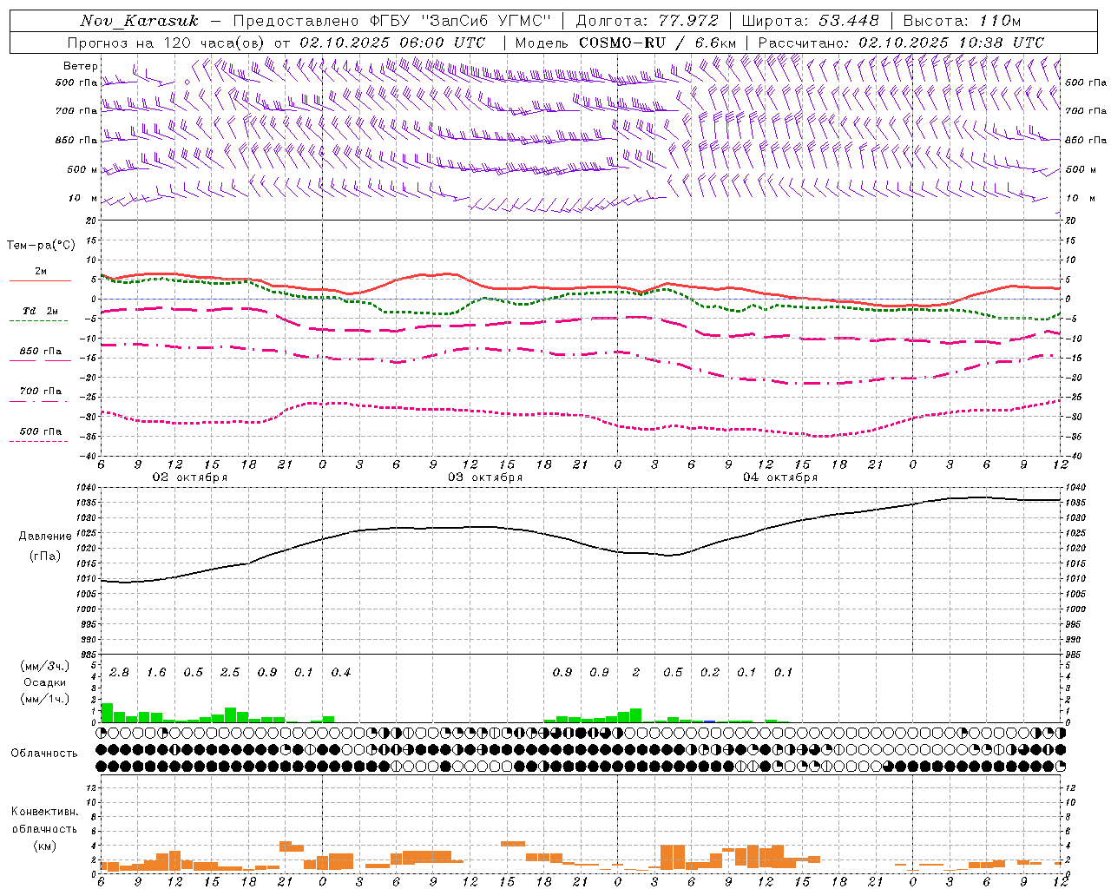Click the red 2м legend line sample
The image size is (1111, 889).
(x=40, y=280)
